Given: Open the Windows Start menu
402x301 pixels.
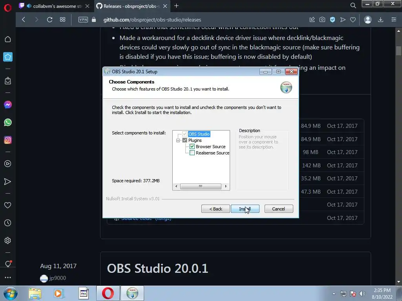Looking at the screenshot, I should (11, 293).
